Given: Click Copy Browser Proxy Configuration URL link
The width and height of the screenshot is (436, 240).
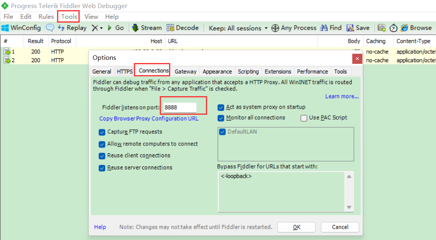Looking at the screenshot, I should click(149, 118).
